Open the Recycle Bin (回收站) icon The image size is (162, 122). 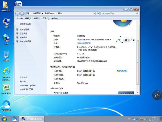(6, 56)
